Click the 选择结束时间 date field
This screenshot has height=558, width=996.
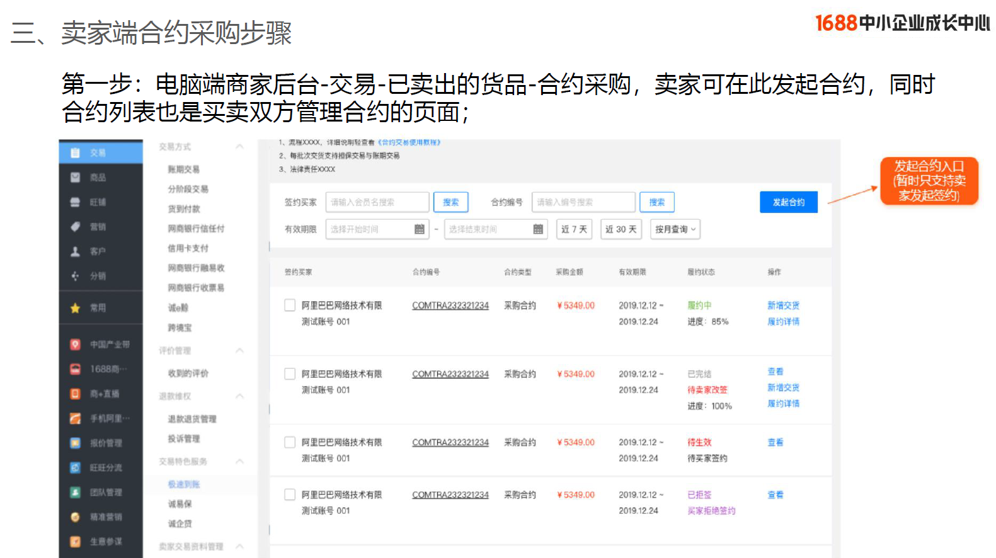pos(496,229)
